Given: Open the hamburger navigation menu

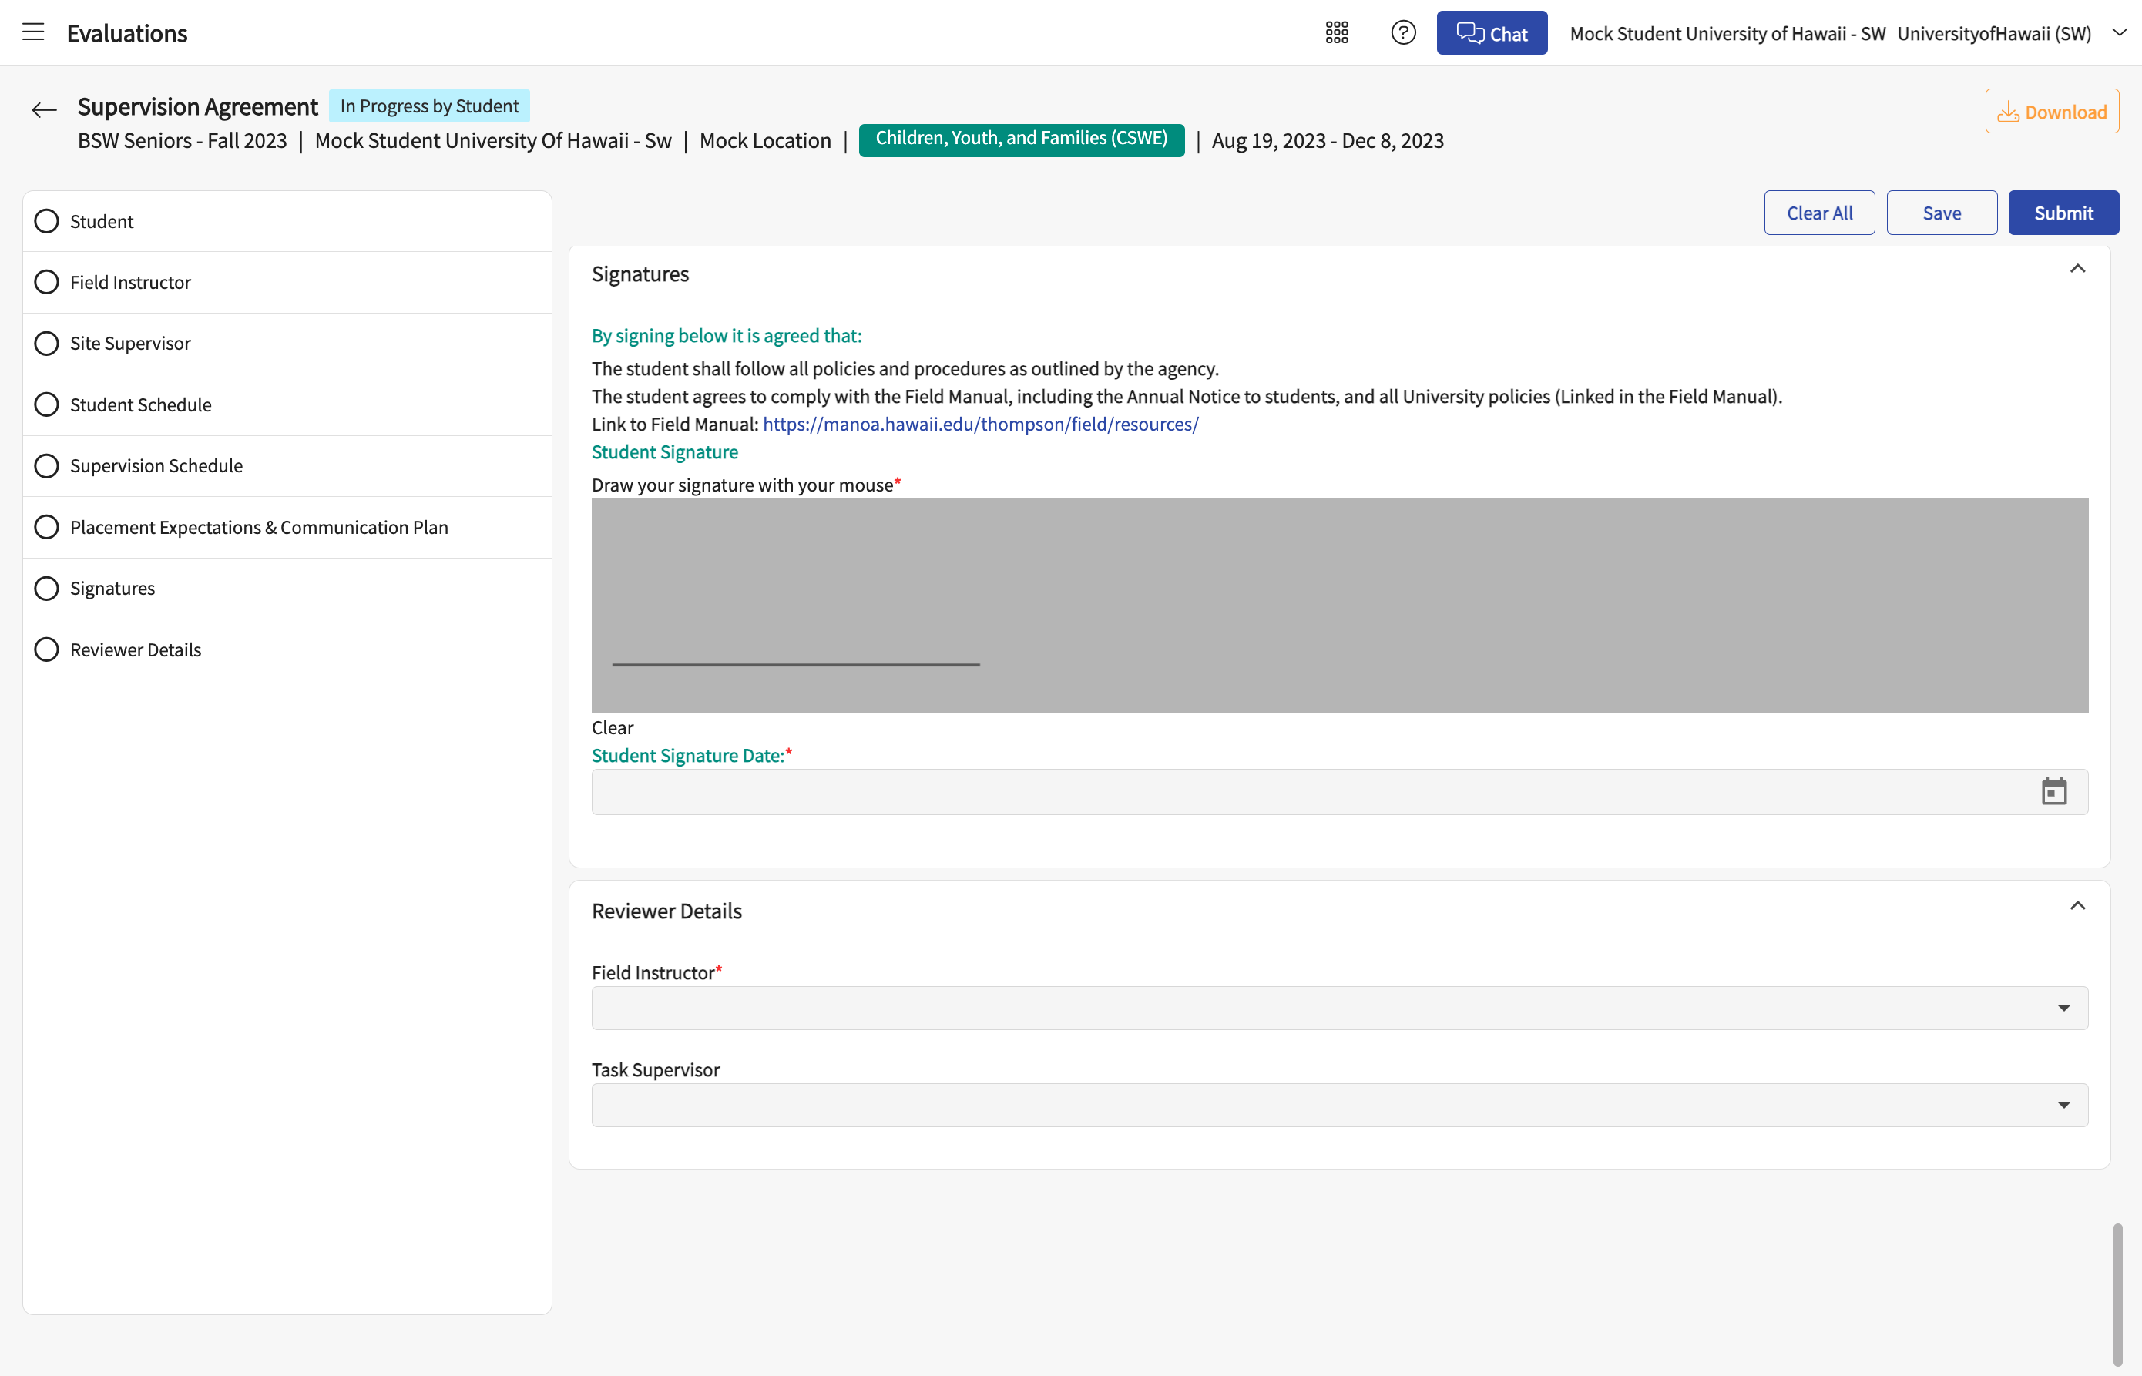Looking at the screenshot, I should click(x=33, y=32).
